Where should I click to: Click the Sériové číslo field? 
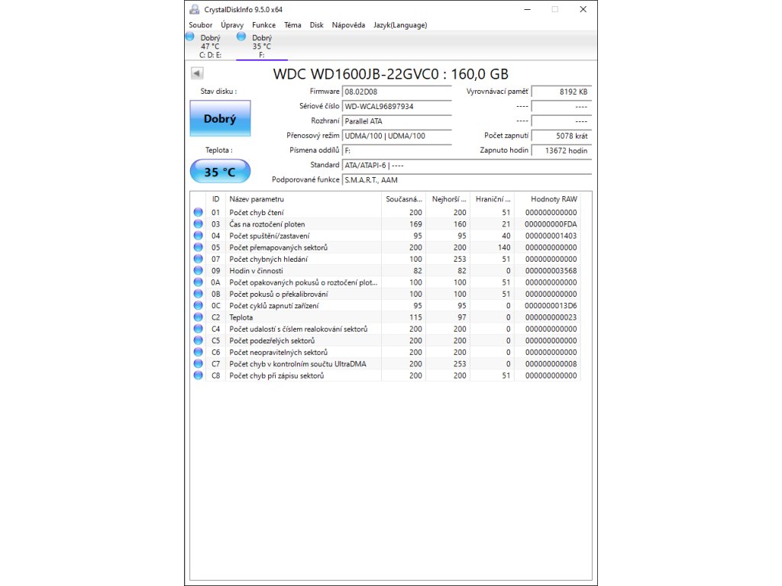396,106
